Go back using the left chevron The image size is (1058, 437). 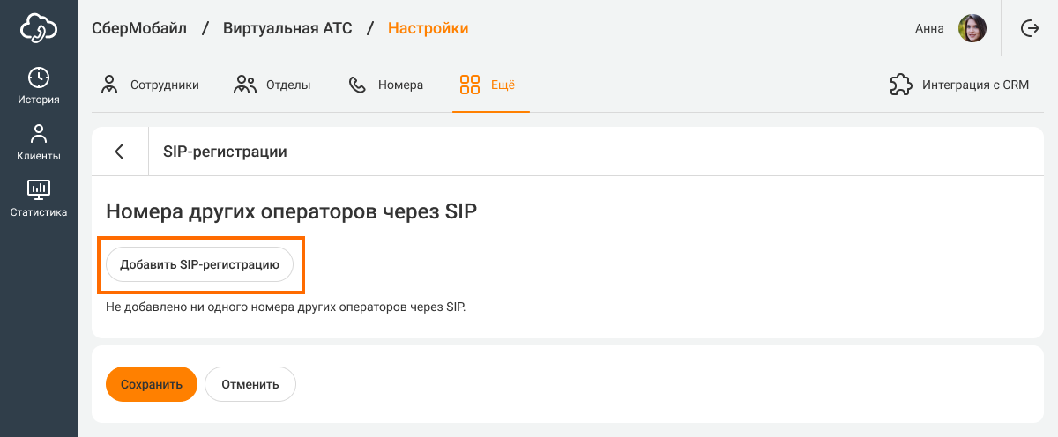pos(120,152)
